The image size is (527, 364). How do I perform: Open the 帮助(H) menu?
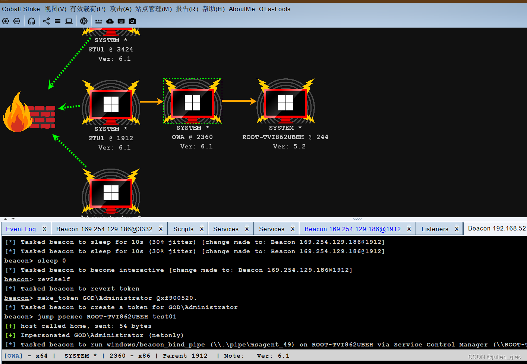tap(214, 9)
